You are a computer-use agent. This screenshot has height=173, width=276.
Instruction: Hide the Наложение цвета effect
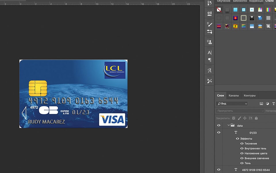pos(242,153)
